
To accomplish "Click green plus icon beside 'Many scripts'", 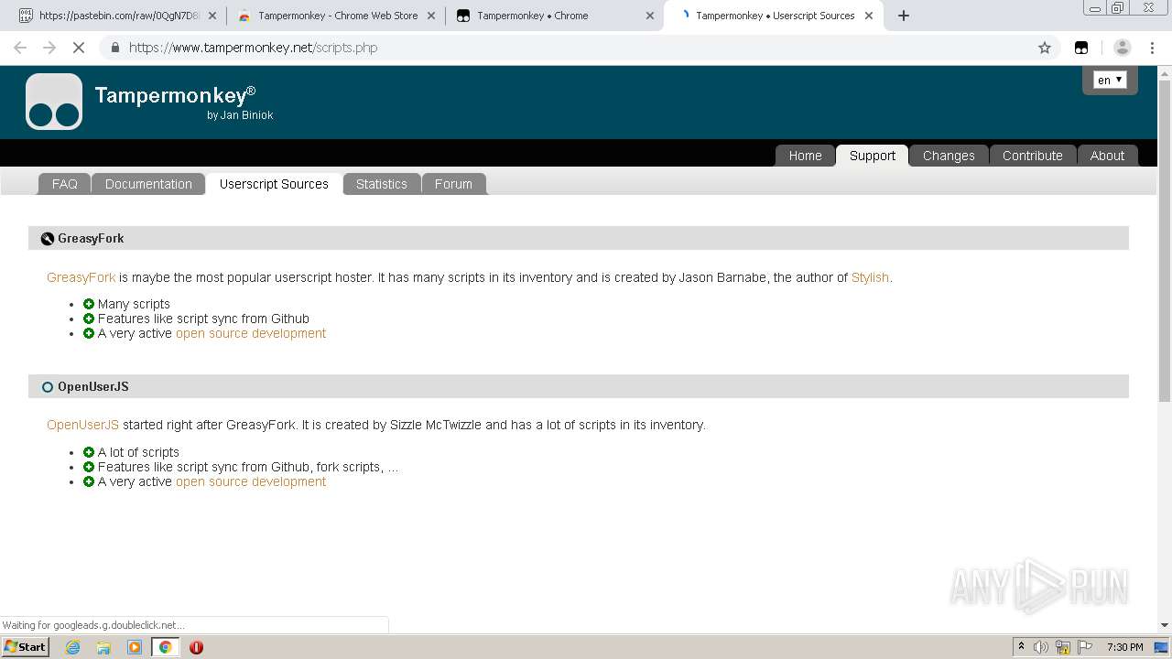I will pos(89,304).
